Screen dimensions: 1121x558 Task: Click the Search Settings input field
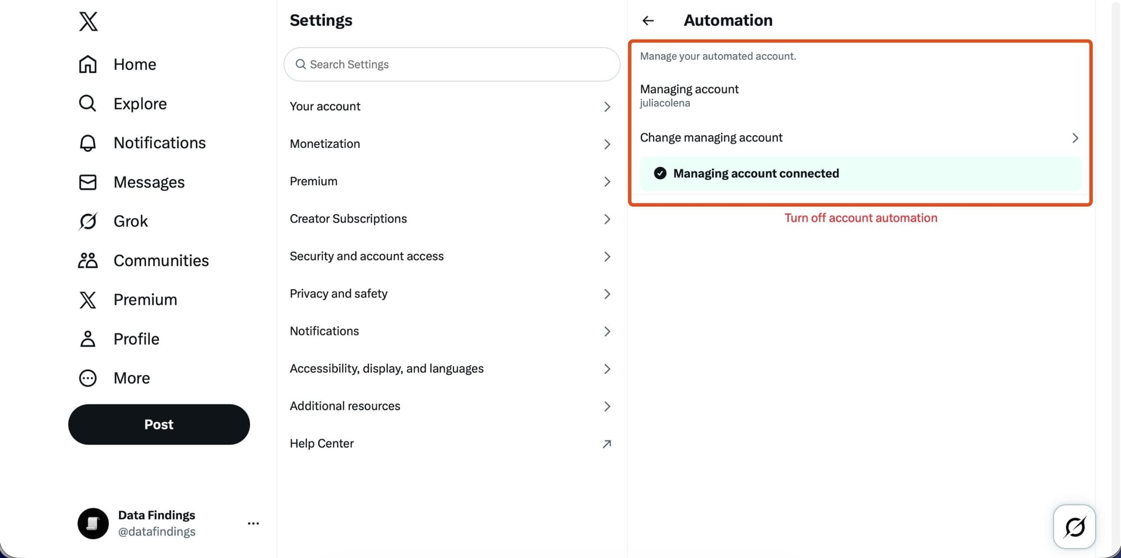[451, 64]
